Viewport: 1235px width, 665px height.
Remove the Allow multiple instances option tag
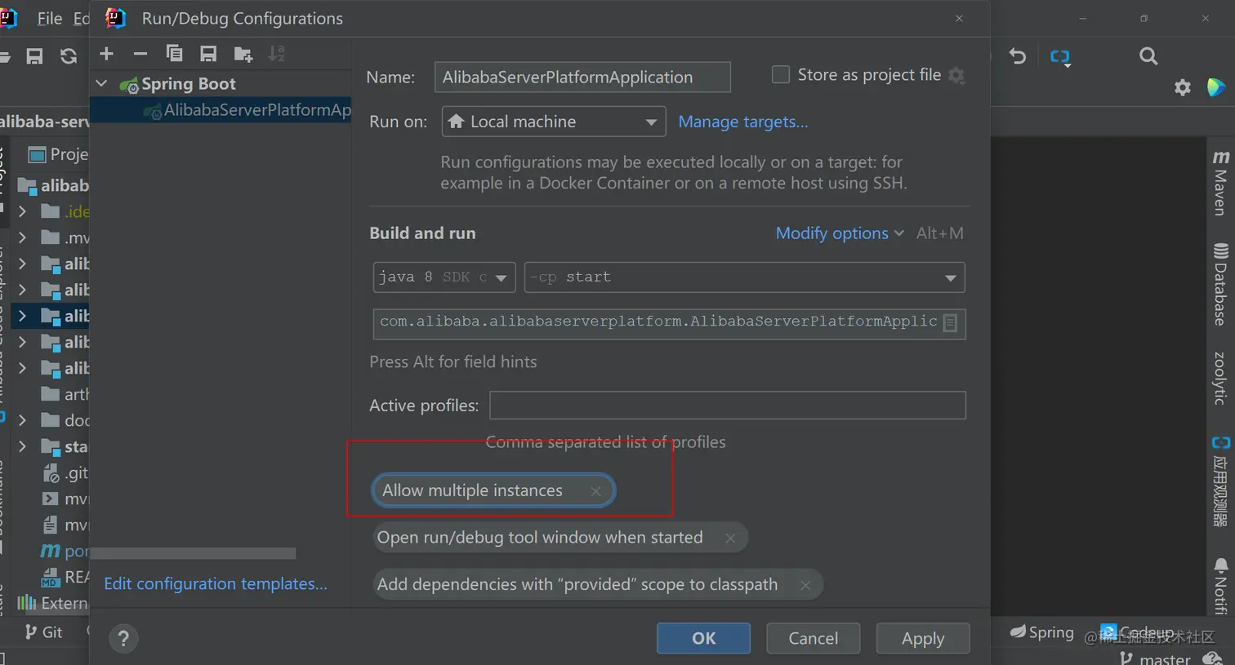pos(595,490)
